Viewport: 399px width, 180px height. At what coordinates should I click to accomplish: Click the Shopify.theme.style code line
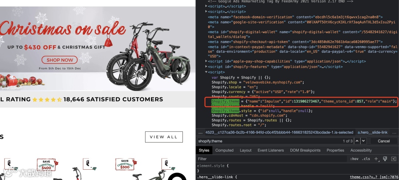(x=262, y=111)
